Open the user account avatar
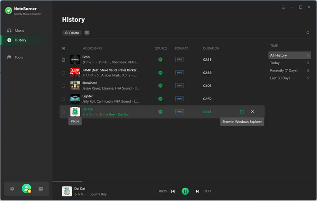The width and height of the screenshot is (317, 201). (26, 189)
